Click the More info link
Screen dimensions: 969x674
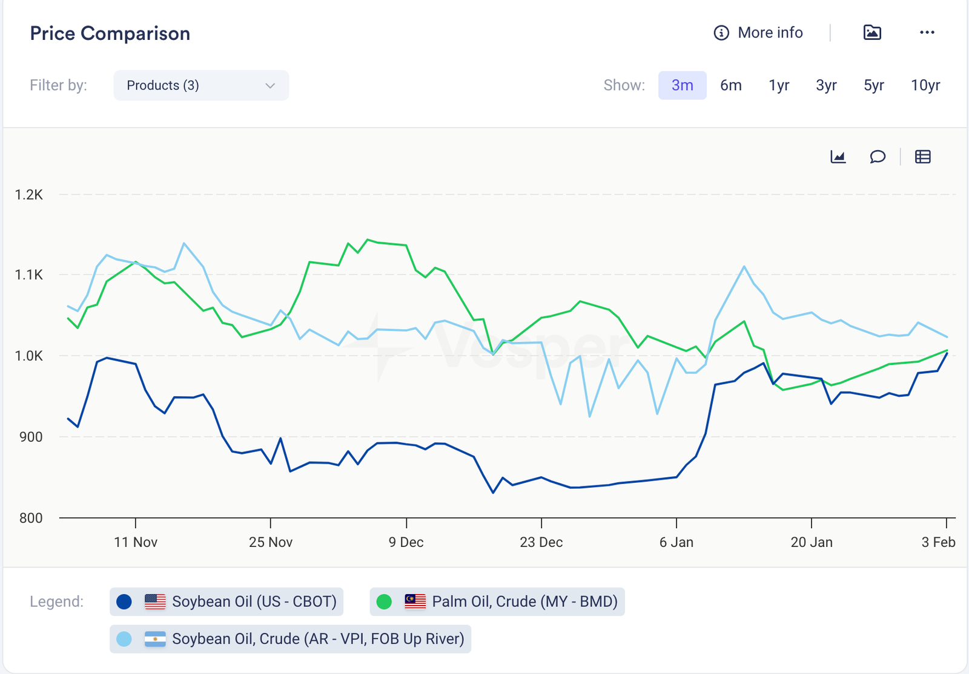click(x=770, y=33)
